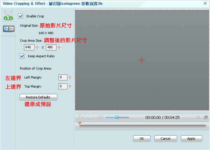Image resolution: width=210 pixels, height=150 pixels.
Task: Play the video preview
Action: (x=80, y=117)
